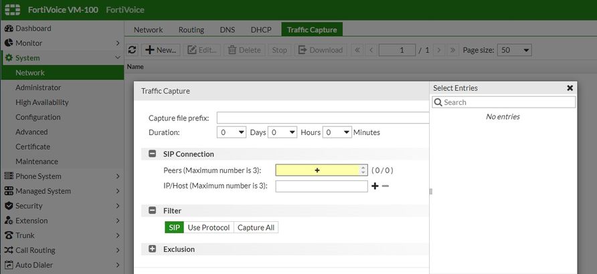The width and height of the screenshot is (597, 274).
Task: Switch to the Routing tab
Action: 191,29
